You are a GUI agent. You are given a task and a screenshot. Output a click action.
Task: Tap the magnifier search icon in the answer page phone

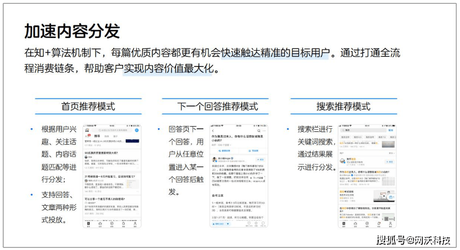coord(259,131)
